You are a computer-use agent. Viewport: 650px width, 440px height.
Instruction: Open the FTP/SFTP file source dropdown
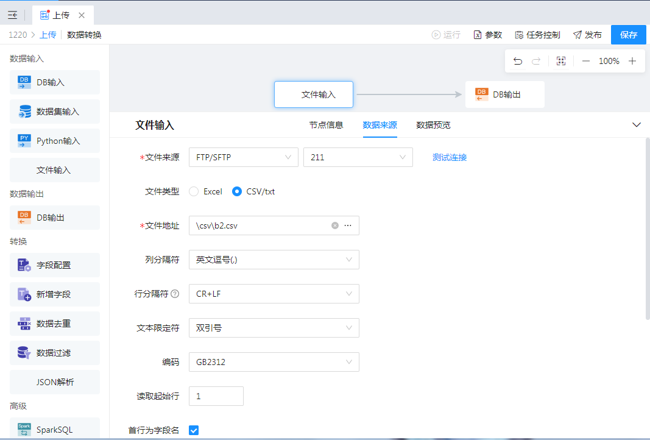(243, 157)
